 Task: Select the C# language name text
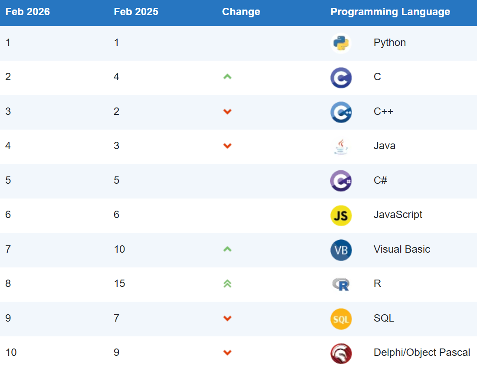[380, 180]
